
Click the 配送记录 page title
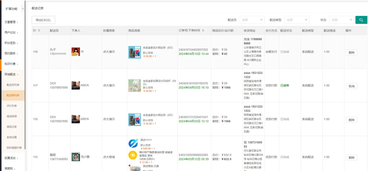pyautogui.click(x=38, y=8)
